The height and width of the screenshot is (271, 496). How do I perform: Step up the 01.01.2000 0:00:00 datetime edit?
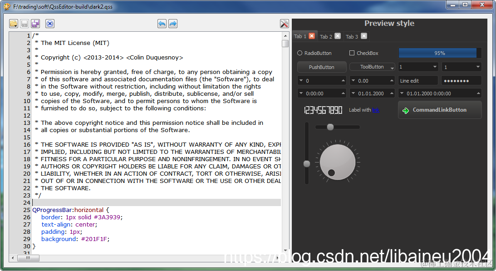click(x=478, y=94)
